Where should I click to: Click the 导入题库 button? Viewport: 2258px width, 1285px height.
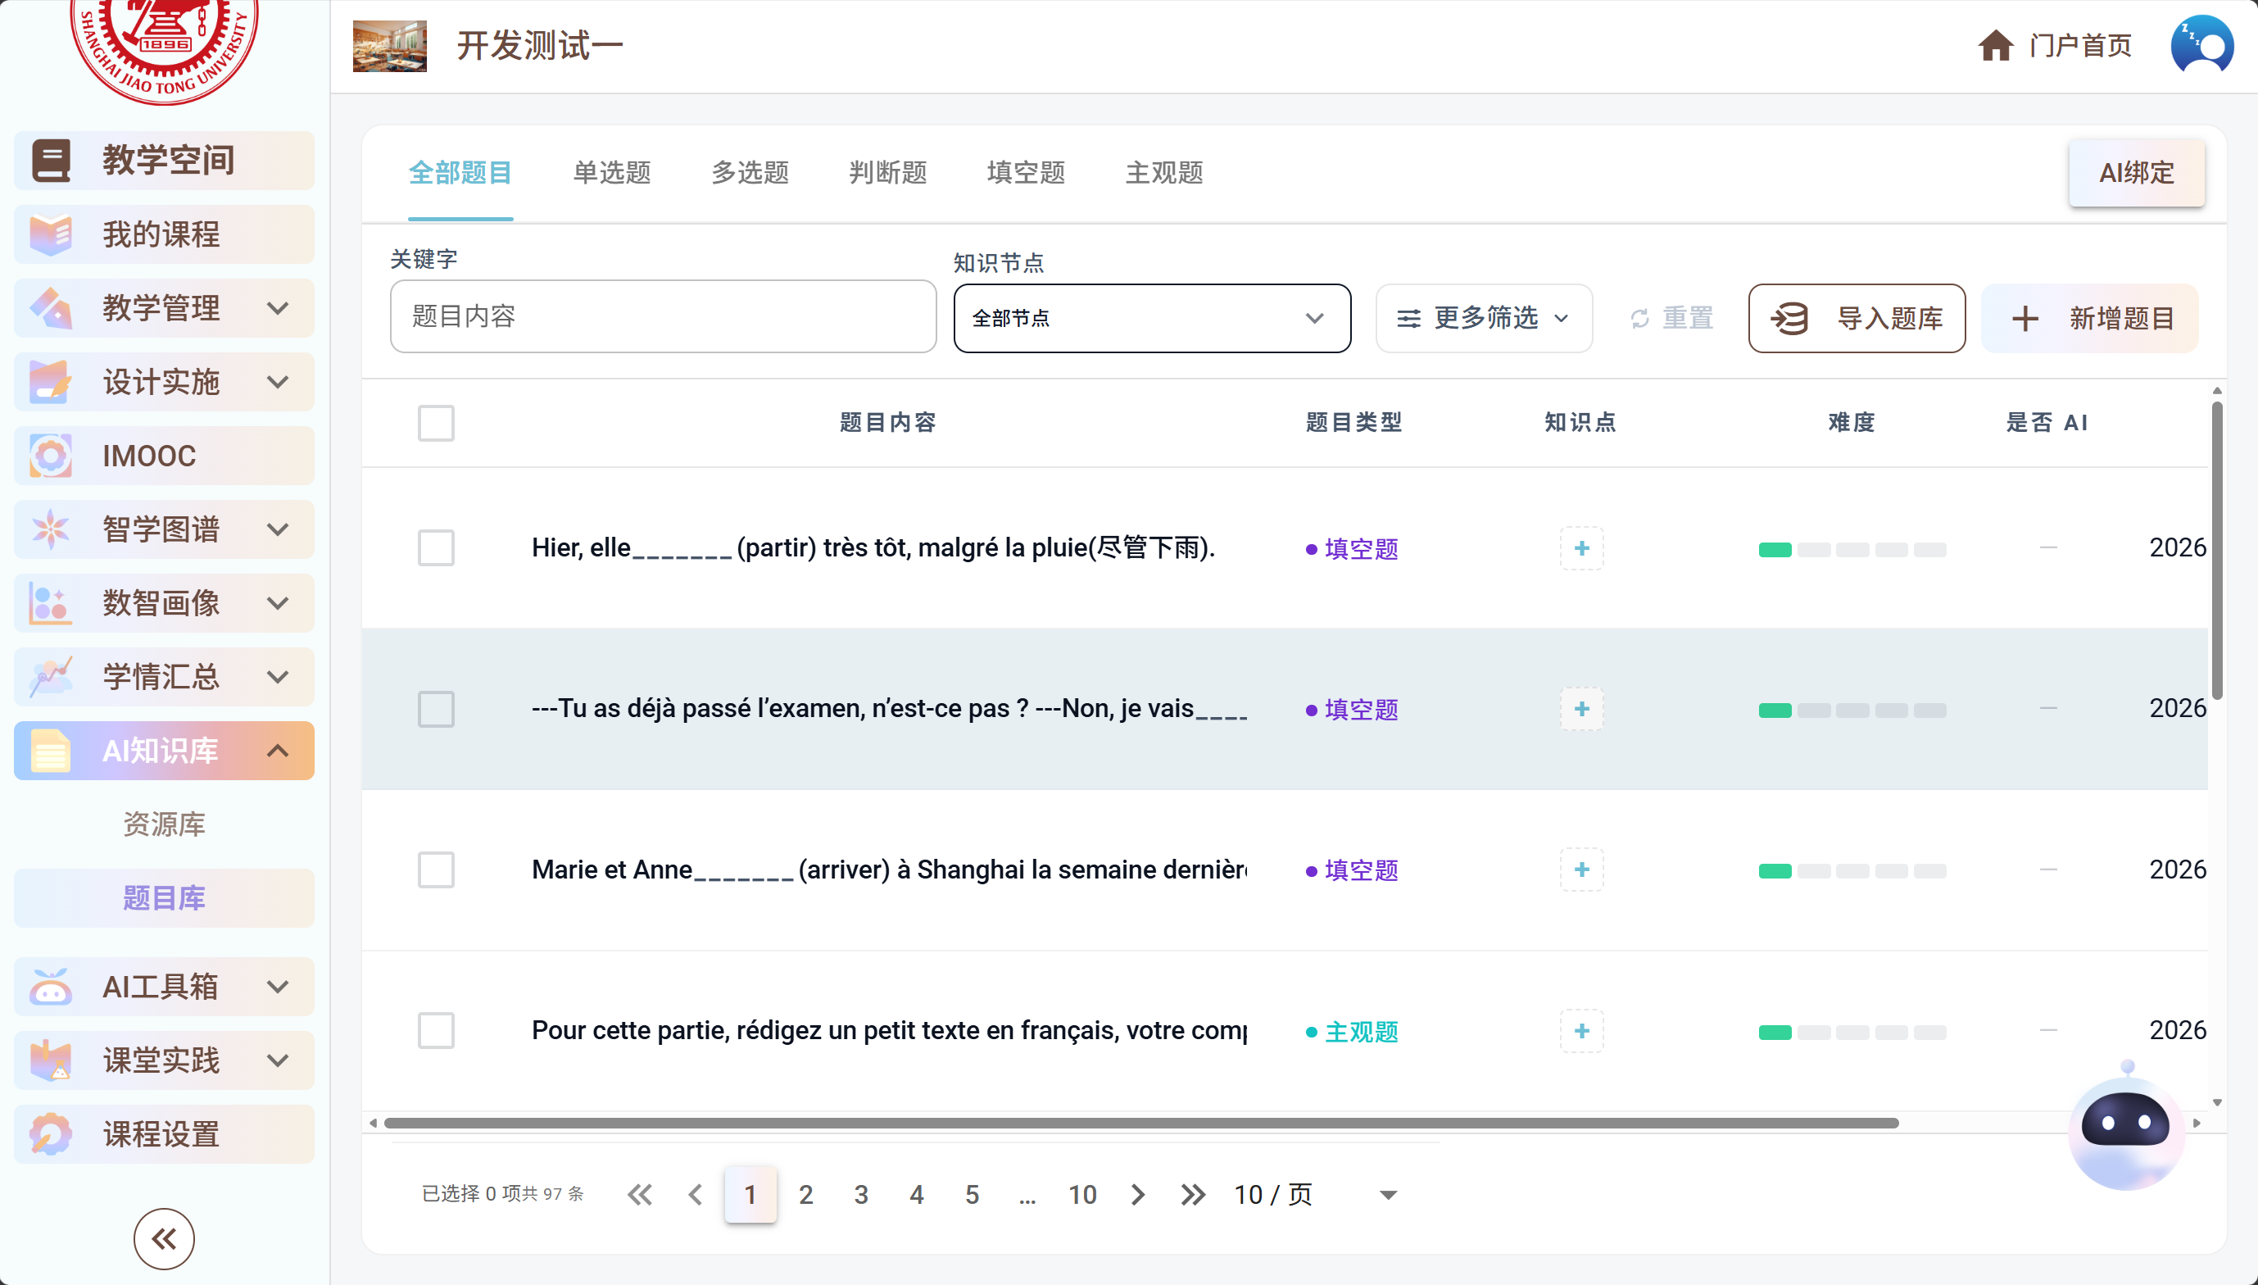(1857, 318)
